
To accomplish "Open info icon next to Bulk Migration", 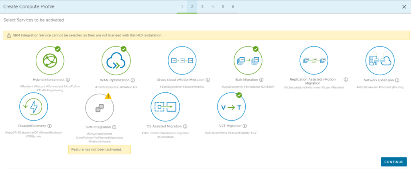I will [261, 80].
